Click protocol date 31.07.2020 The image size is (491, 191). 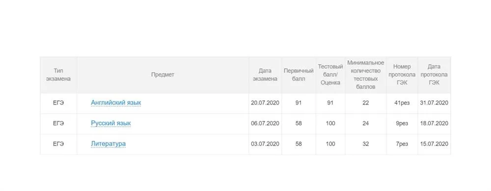click(434, 103)
